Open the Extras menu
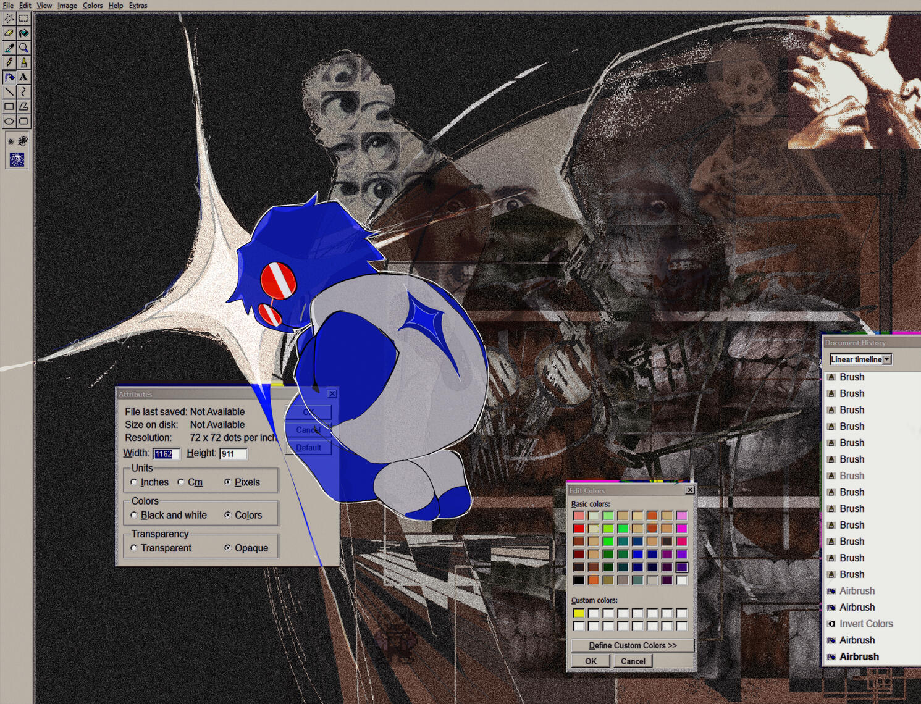Image resolution: width=921 pixels, height=704 pixels. point(138,6)
